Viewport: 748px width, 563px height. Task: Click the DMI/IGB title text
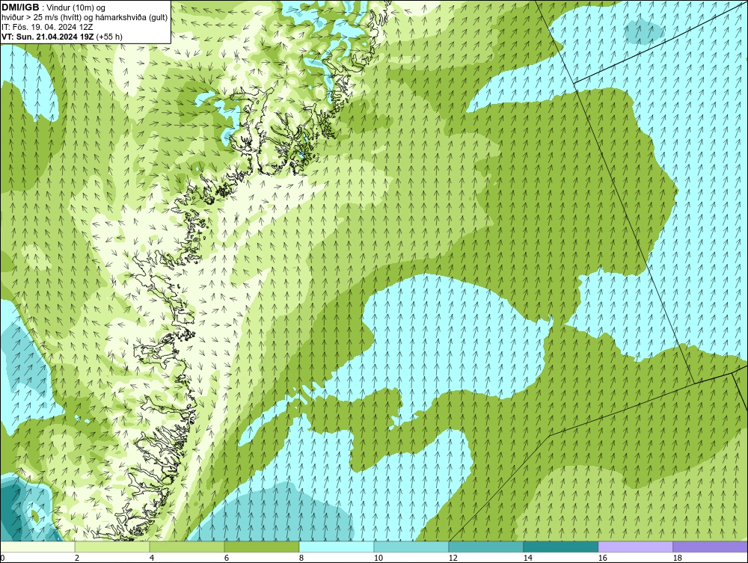[x=20, y=7]
